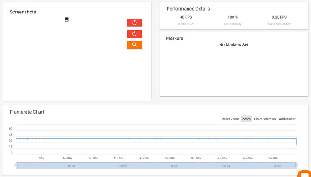Toggle the Zoom chart mode
311x177 pixels.
246,119
